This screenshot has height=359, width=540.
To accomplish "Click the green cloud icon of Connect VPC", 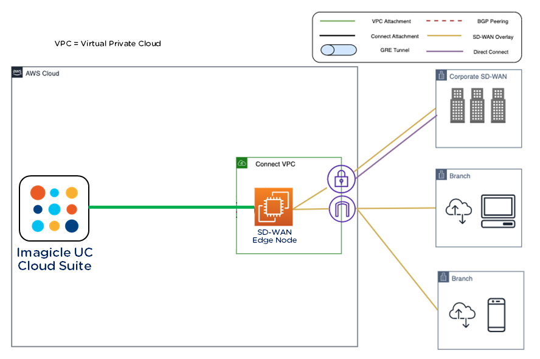I will point(242,163).
